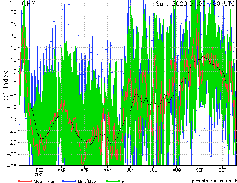Click the weatheronline.co.uk copyright text
The width and height of the screenshot is (237, 183).
[x=214, y=181]
